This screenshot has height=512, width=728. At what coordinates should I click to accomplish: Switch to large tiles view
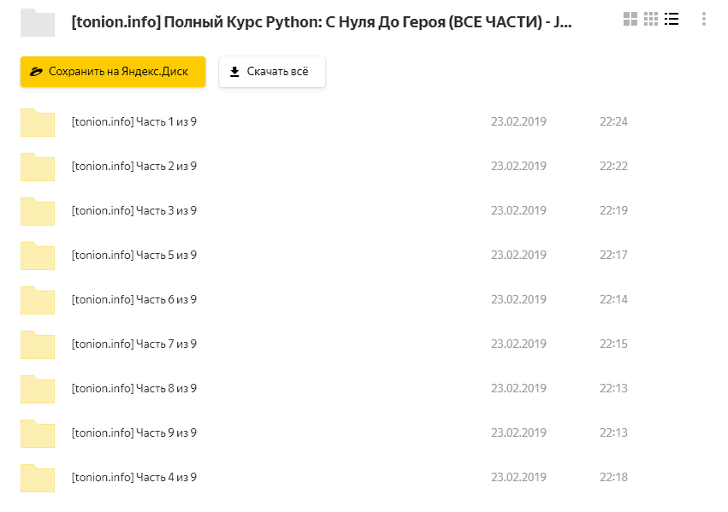pyautogui.click(x=630, y=19)
